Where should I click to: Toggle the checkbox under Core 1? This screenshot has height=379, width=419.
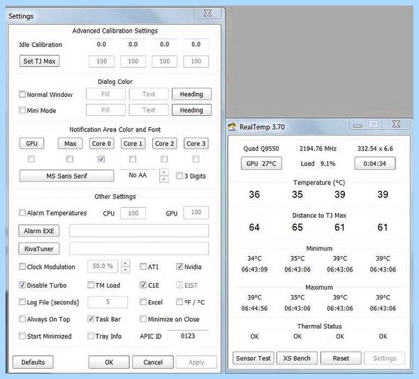coord(133,159)
